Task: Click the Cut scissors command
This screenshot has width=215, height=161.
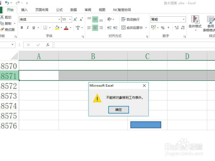Action: (6, 17)
